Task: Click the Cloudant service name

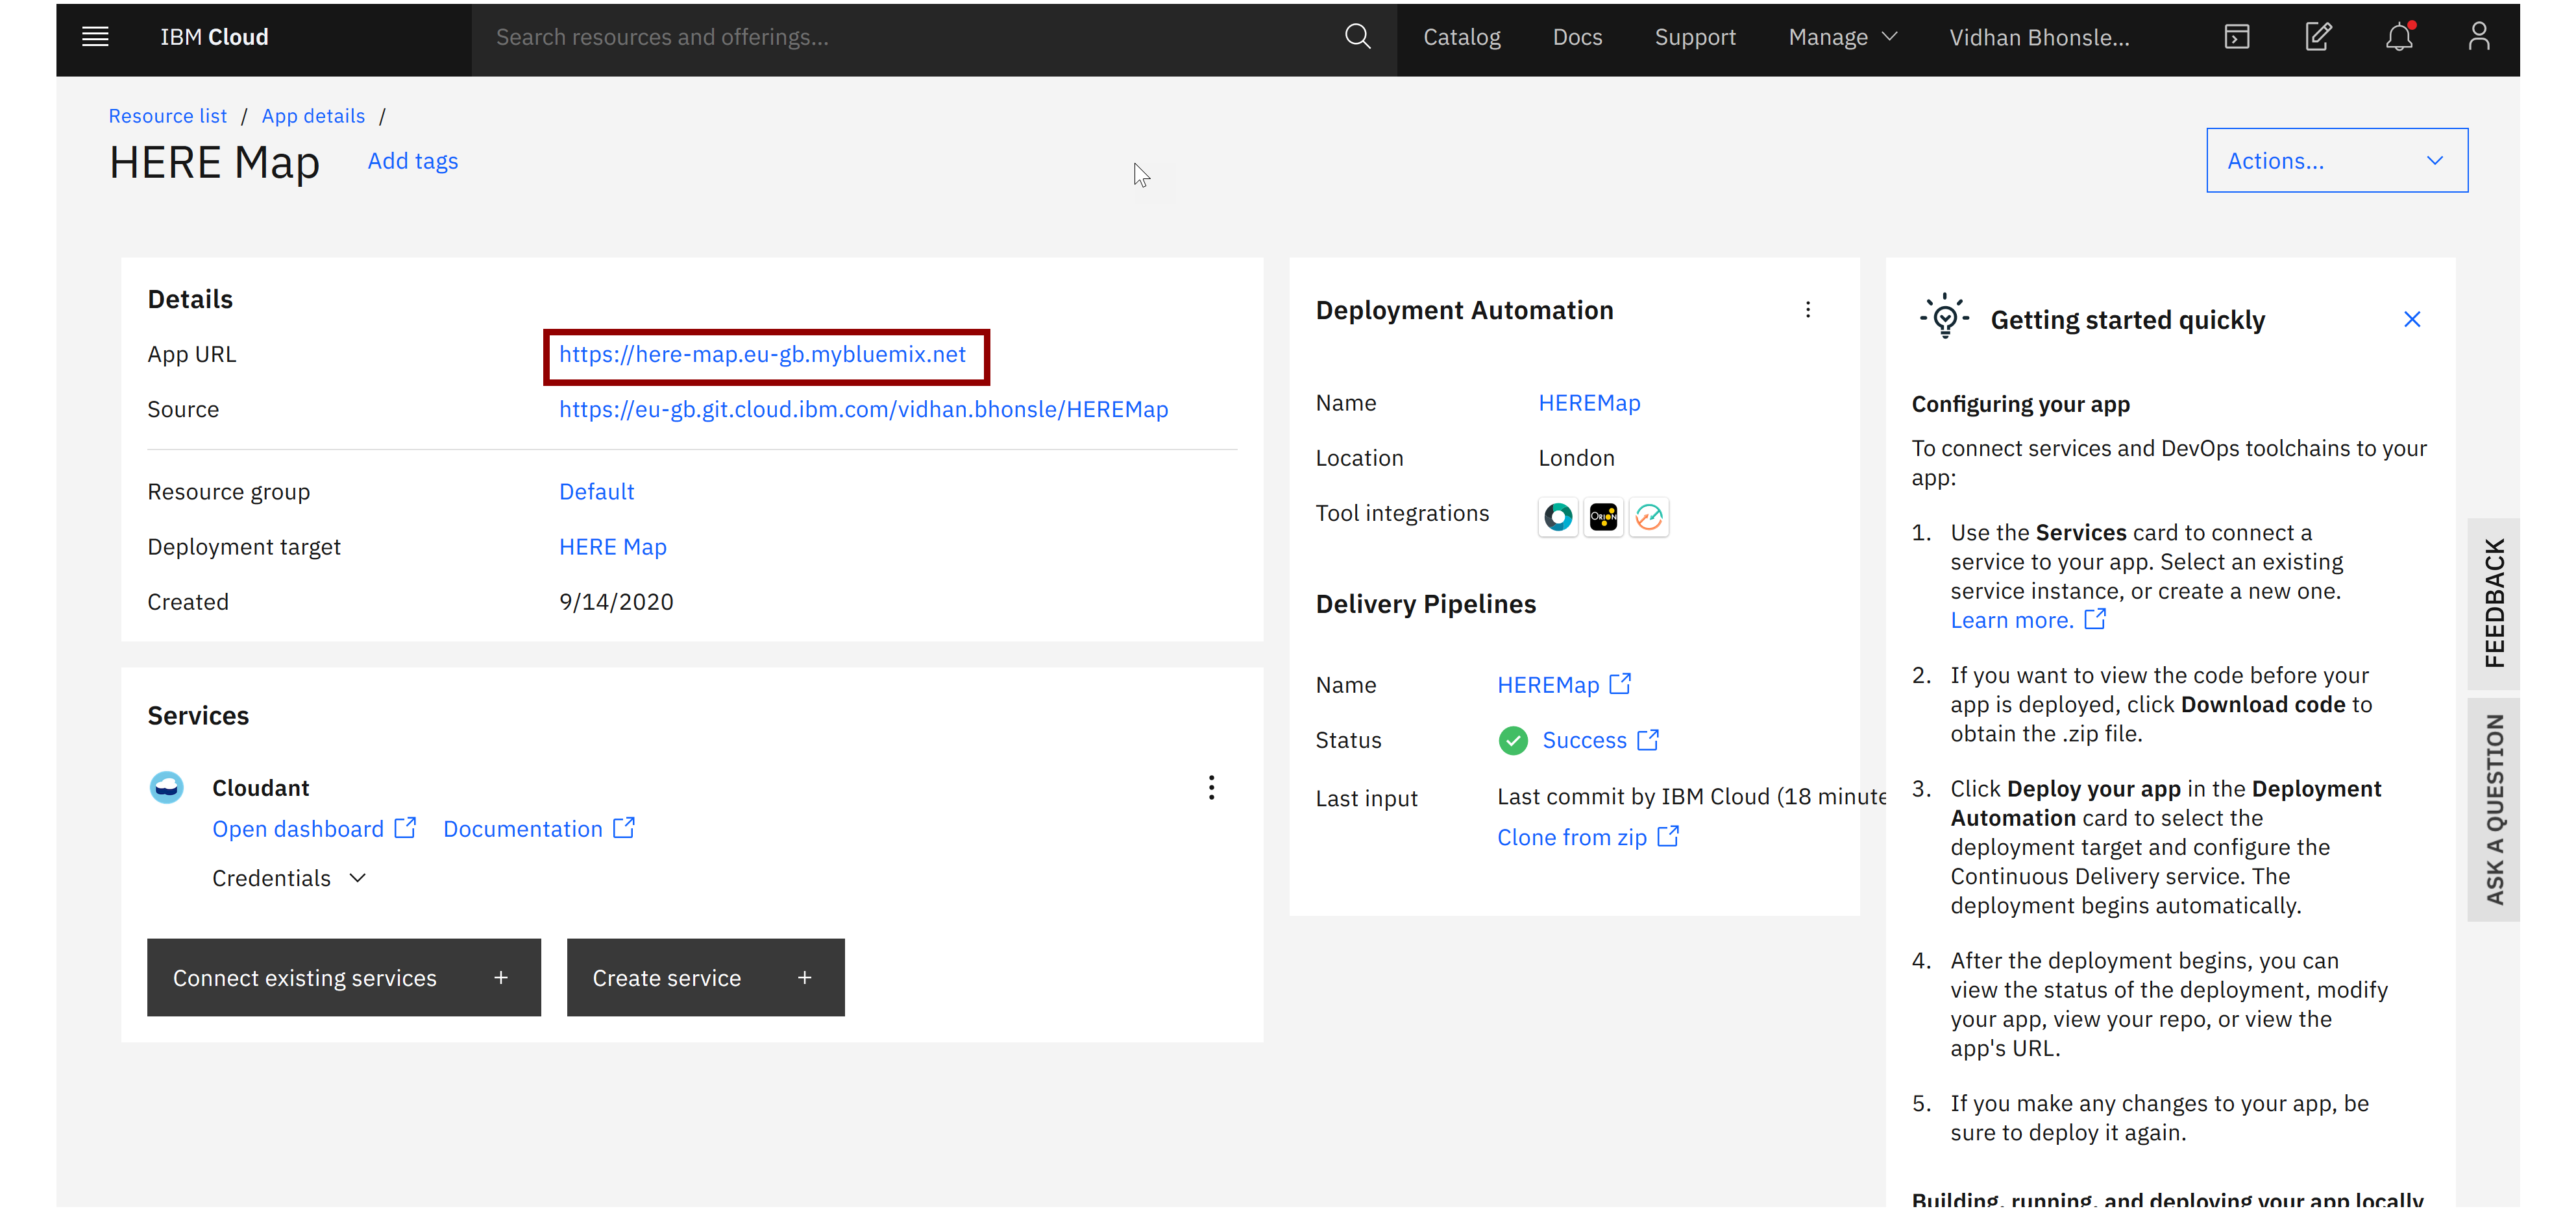Action: pos(260,787)
